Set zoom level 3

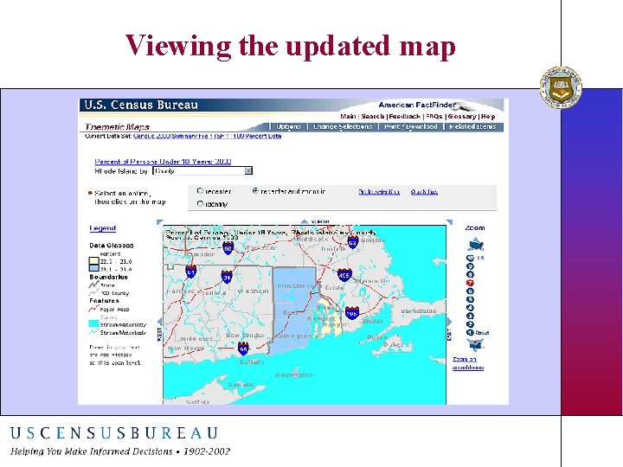470,317
